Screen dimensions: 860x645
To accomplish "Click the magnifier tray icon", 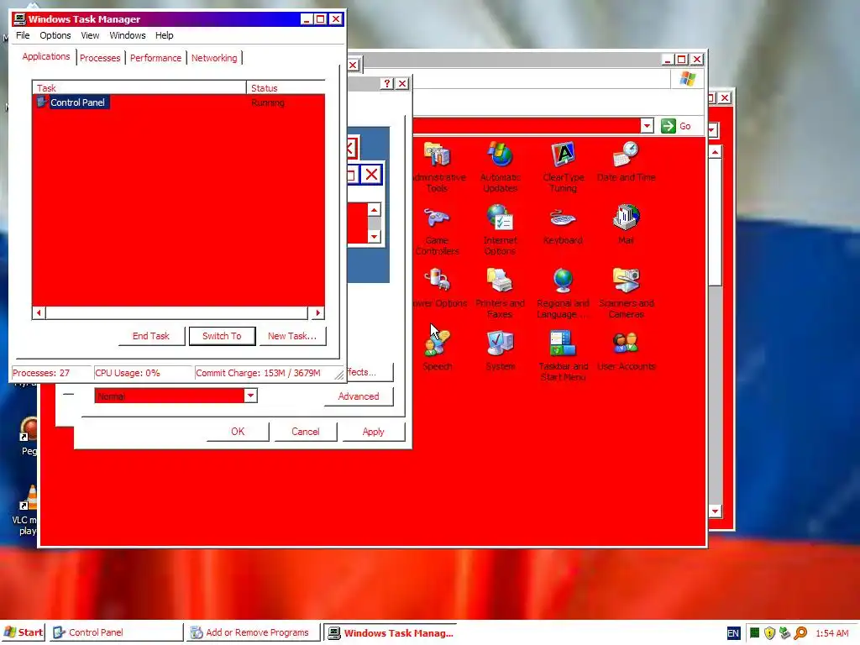I will point(800,633).
